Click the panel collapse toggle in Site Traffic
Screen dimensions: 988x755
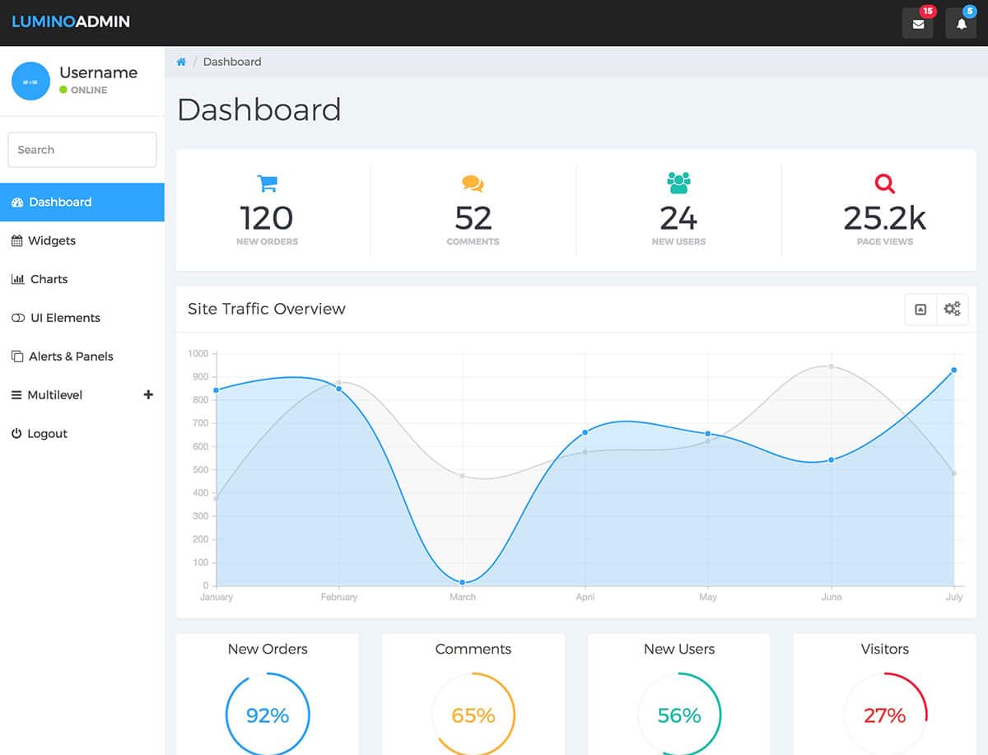[920, 310]
